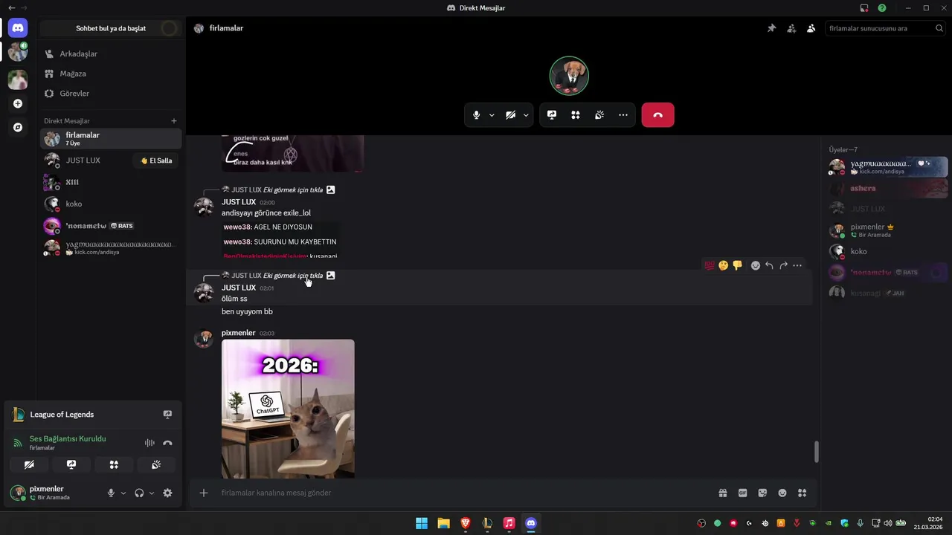Add the 100 emoji quick reaction
This screenshot has width=952, height=535.
point(710,265)
